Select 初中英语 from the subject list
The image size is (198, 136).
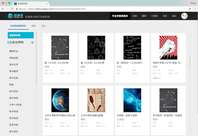coord(14,112)
